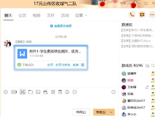Click the send picture icon
Screen dimensions: 155x117
point(38,92)
